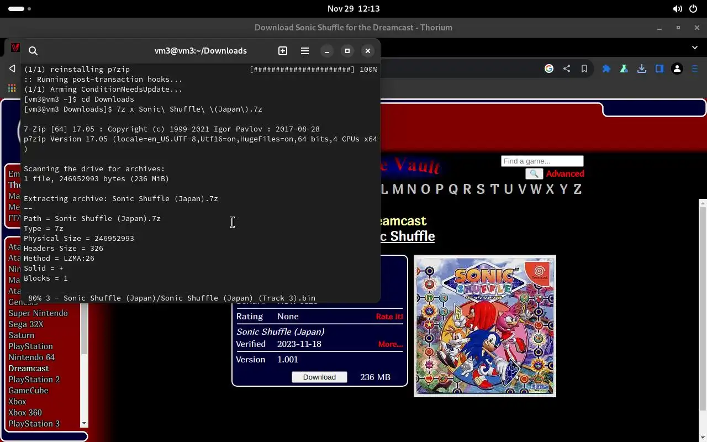Select the PlayStation system entry
707x442 pixels.
point(30,346)
